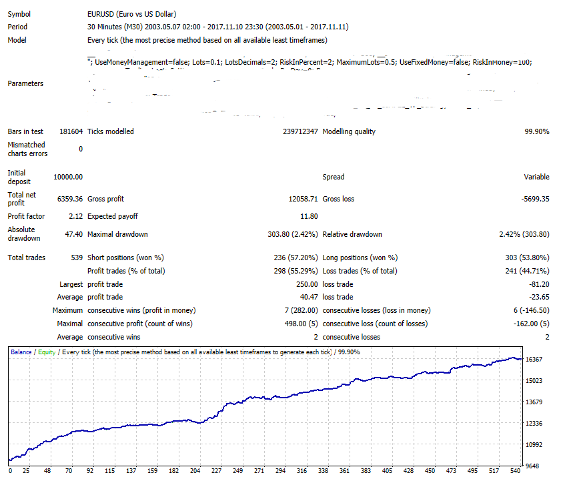561x479 pixels.
Task: Click the 'Parameters' label
Action: point(25,83)
